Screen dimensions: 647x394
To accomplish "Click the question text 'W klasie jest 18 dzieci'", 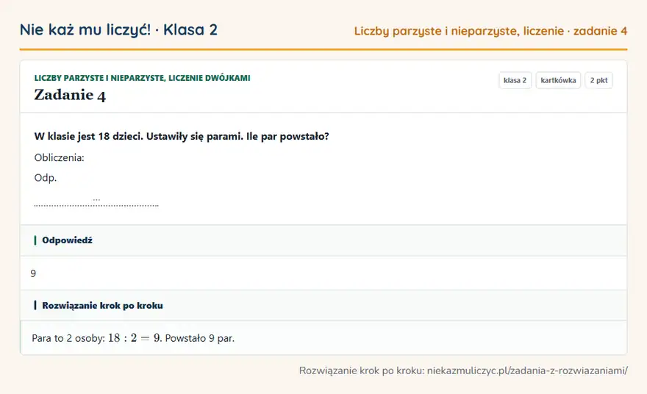I will coord(89,136).
